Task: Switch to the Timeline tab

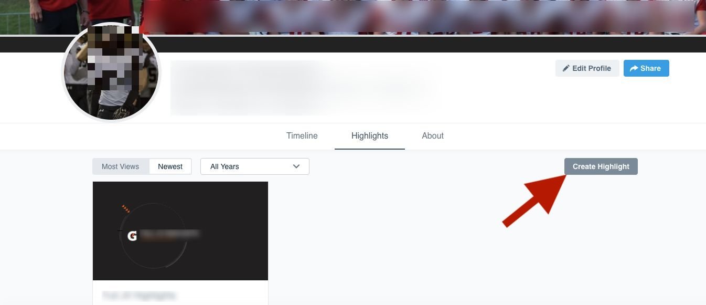Action: click(x=302, y=135)
